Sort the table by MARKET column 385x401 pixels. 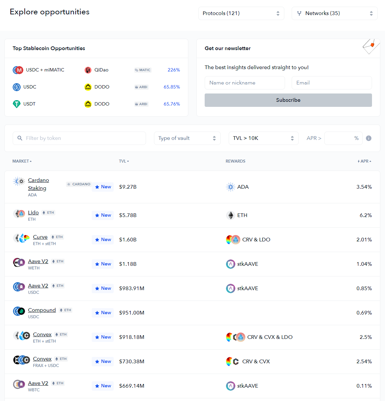(22, 161)
